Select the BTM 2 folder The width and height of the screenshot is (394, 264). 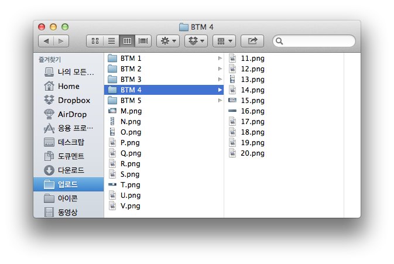coord(164,69)
